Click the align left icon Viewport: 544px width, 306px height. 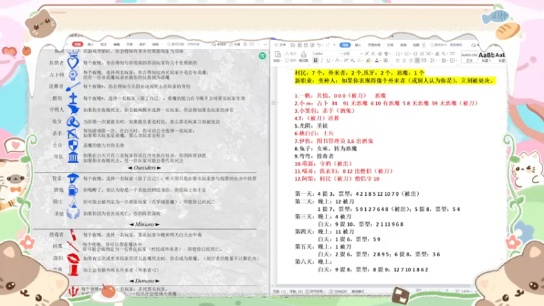click(398, 61)
